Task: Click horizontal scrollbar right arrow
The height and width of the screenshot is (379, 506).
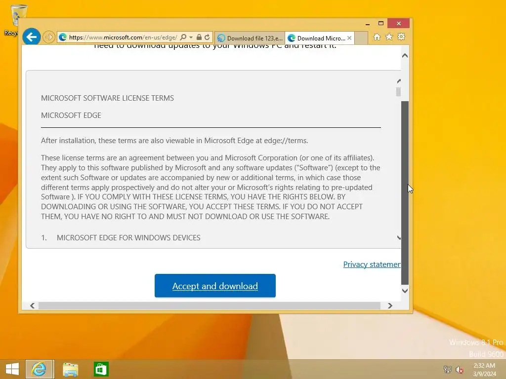Action: click(x=390, y=305)
